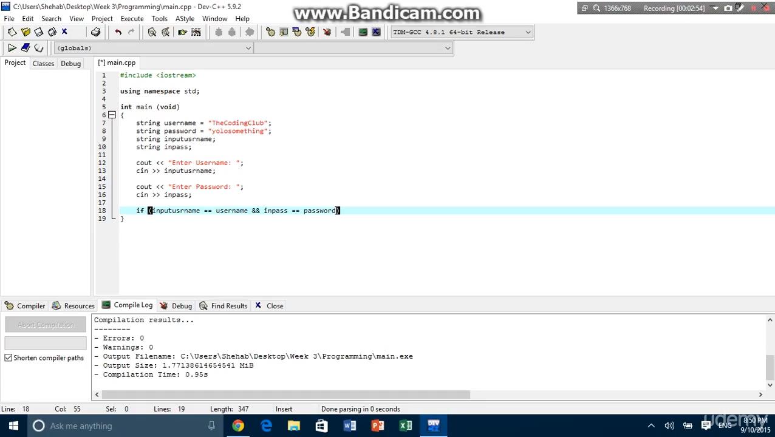This screenshot has height=437, width=775.
Task: Open the Search menu
Action: click(x=52, y=19)
